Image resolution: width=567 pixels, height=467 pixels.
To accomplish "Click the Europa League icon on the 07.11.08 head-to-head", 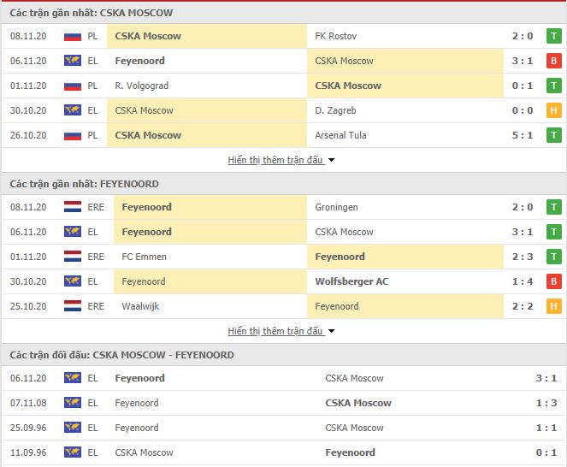I will pos(73,403).
